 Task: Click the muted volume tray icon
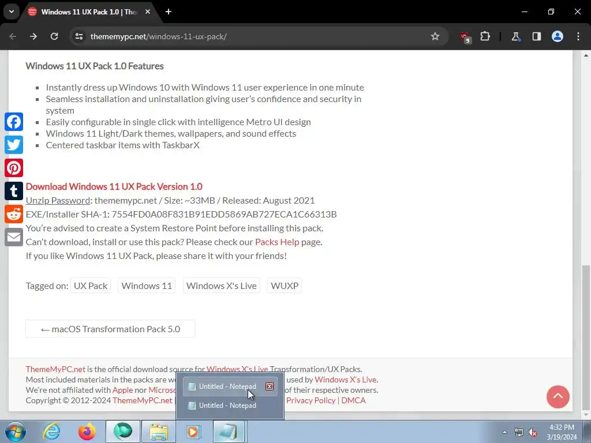[533, 433]
